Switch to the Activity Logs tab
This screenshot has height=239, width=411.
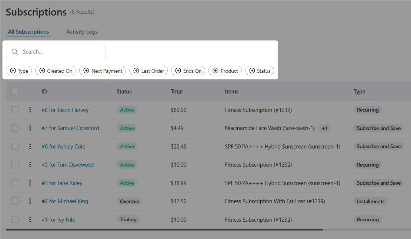point(82,31)
